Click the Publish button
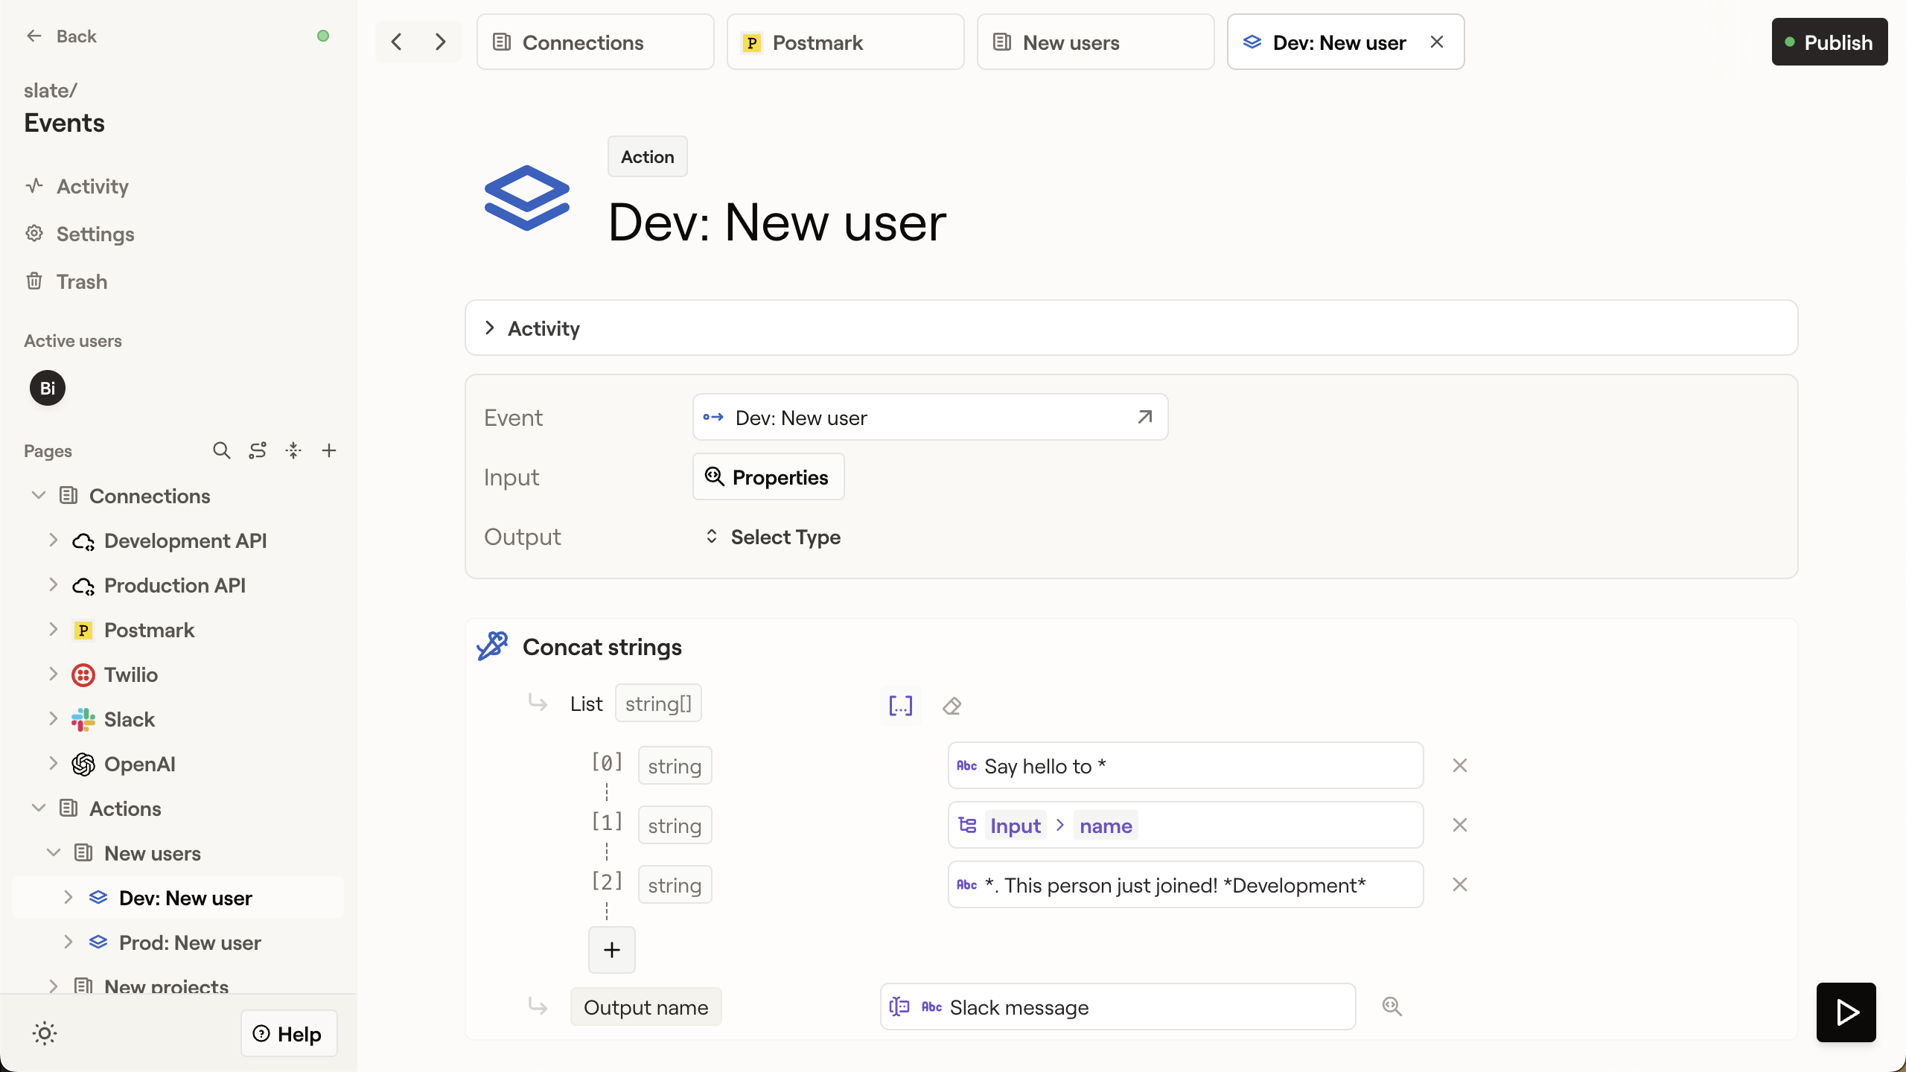The height and width of the screenshot is (1072, 1906). [1829, 42]
